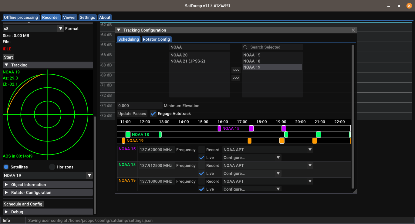The height and width of the screenshot is (224, 415).
Task: Click the Start recording button
Action: tap(8, 57)
